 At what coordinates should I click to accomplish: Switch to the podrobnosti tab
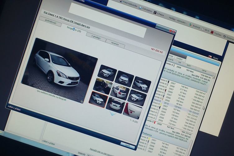click(x=51, y=22)
